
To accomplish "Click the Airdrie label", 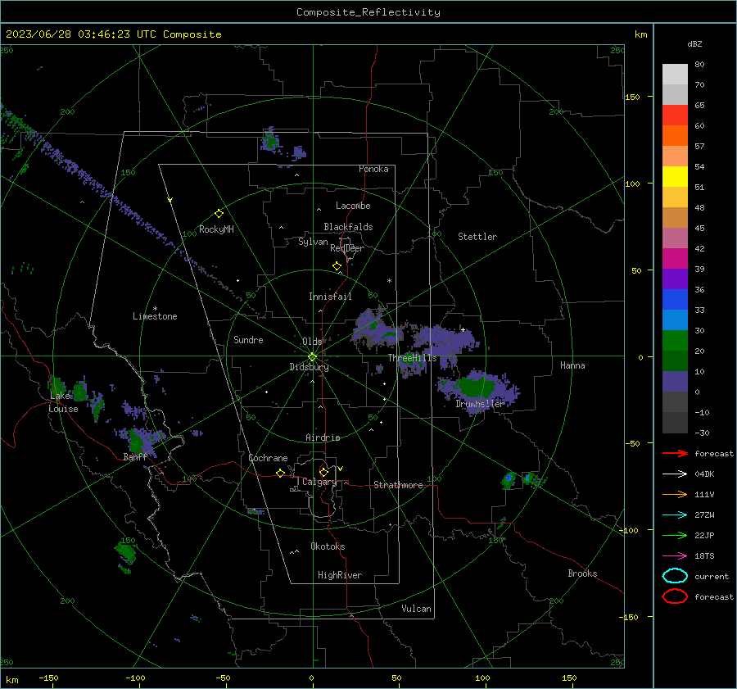I will pyautogui.click(x=323, y=437).
